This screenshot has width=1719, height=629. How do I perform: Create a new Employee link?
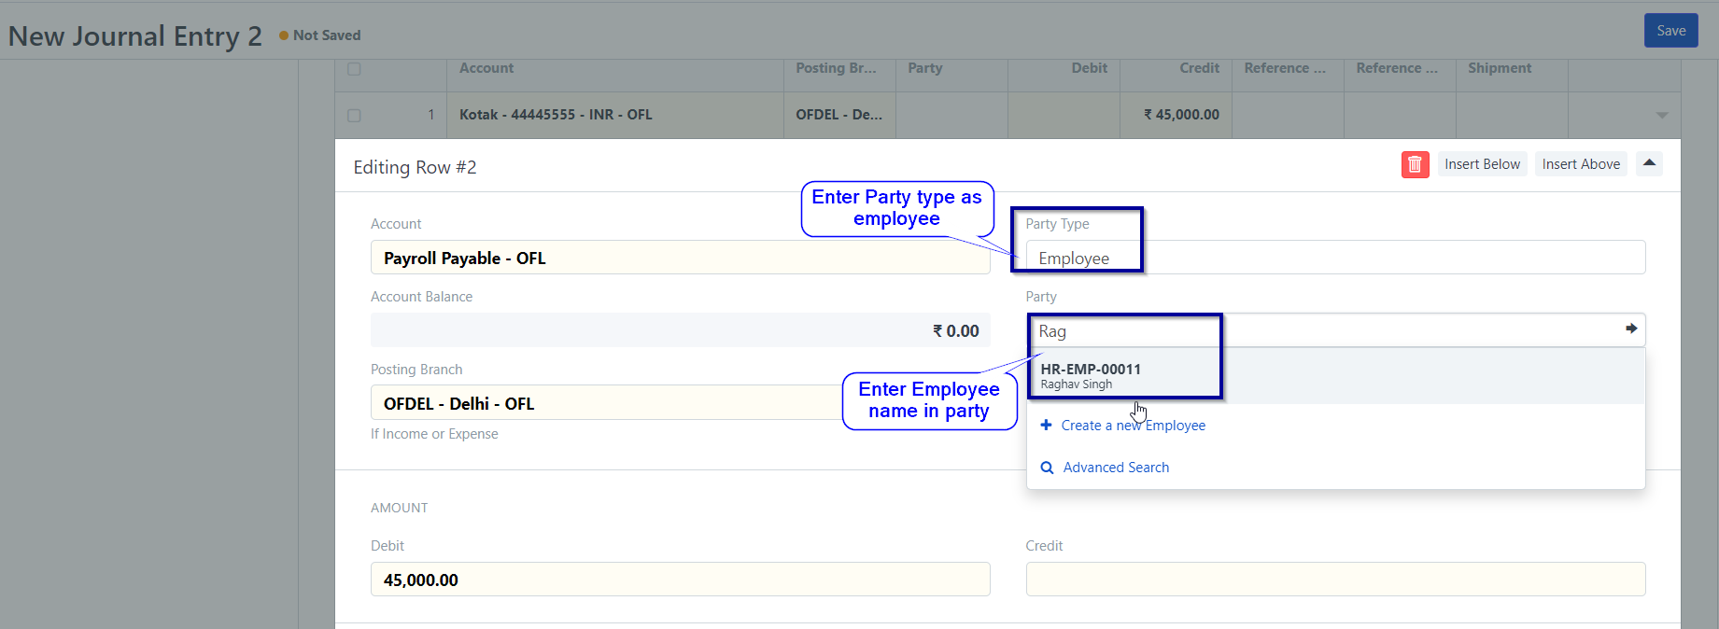click(x=1133, y=426)
